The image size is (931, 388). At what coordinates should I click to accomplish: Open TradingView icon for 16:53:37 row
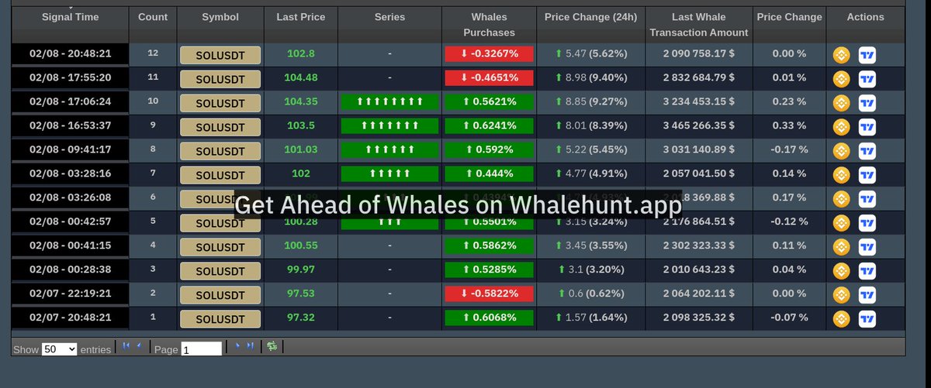point(867,127)
